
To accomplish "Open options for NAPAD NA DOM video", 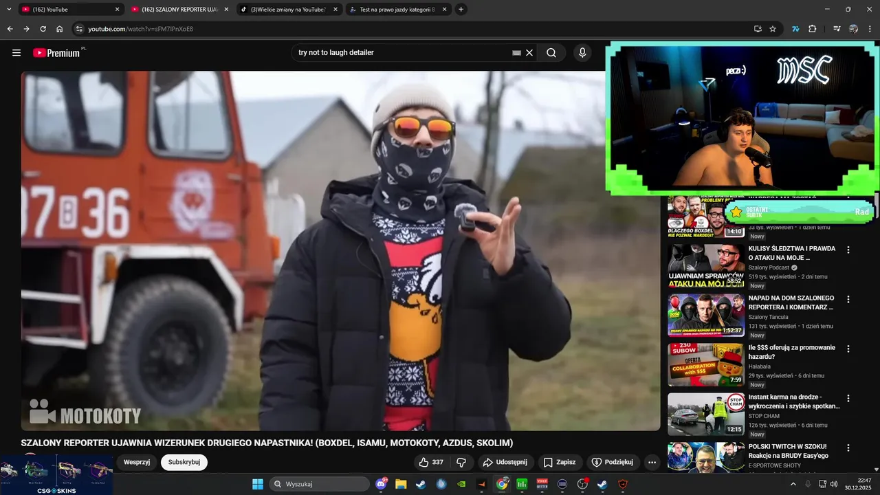I will [x=848, y=300].
